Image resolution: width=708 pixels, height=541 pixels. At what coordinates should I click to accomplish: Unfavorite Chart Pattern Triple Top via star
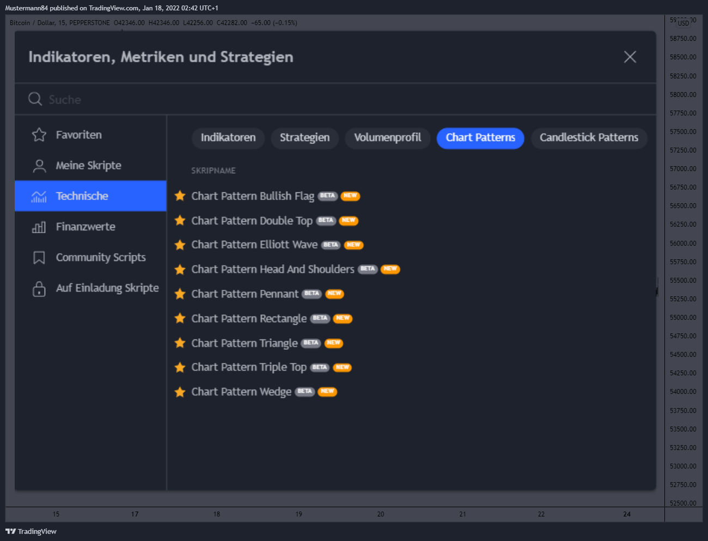click(x=180, y=367)
